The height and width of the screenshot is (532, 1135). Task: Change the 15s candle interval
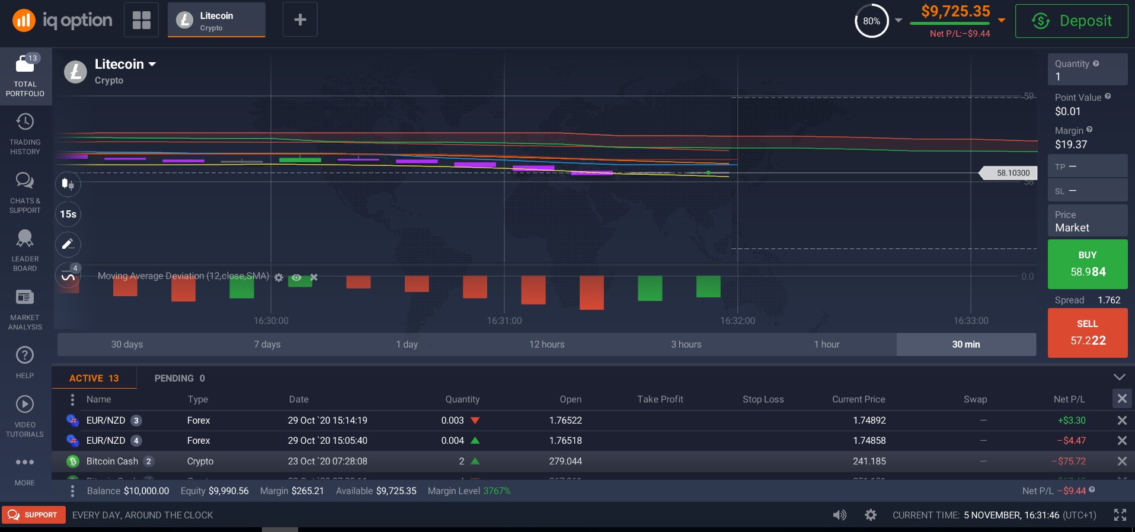68,214
